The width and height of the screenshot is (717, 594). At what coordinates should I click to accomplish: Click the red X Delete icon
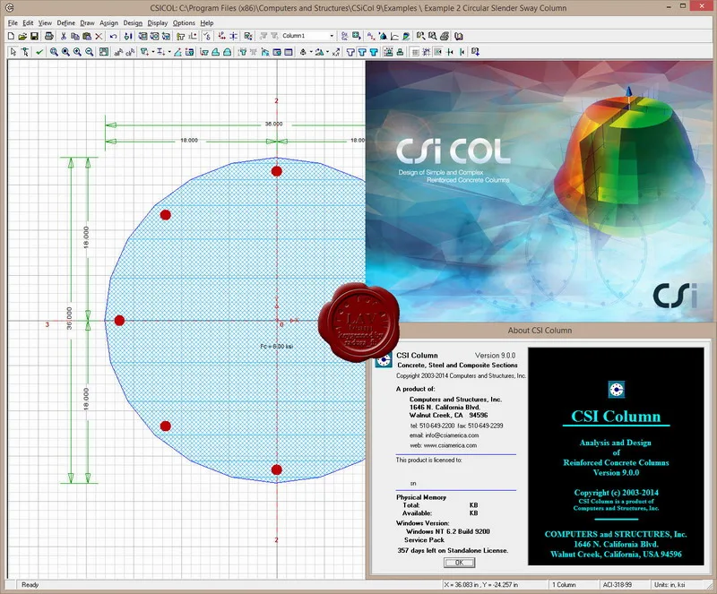[x=99, y=36]
